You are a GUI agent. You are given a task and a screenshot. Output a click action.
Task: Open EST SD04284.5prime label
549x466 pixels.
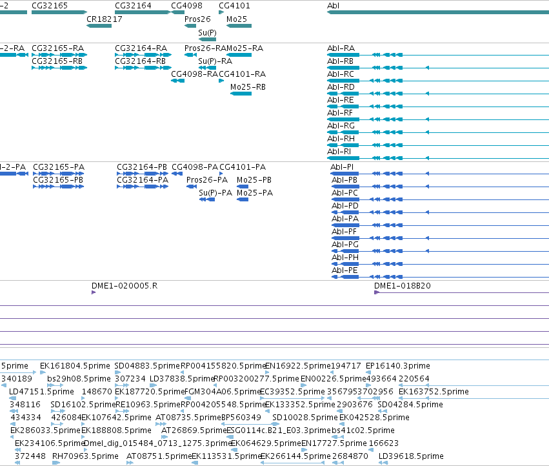(x=410, y=404)
